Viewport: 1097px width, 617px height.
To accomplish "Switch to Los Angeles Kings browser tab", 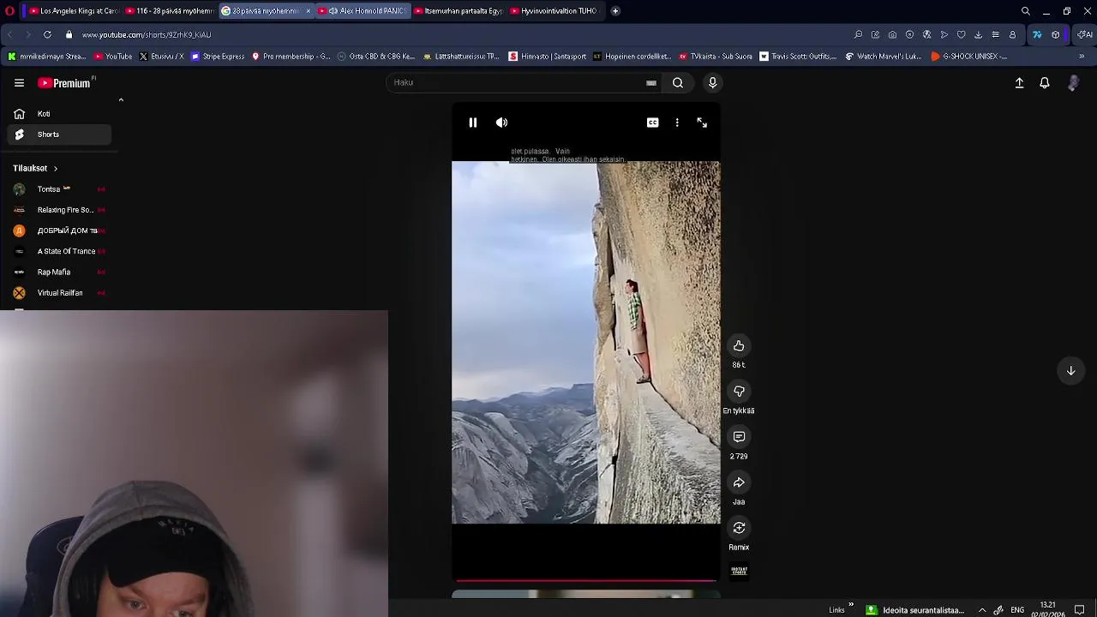I will point(74,11).
